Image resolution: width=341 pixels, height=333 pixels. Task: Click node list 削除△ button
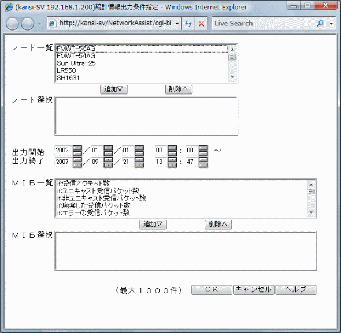pos(179,89)
